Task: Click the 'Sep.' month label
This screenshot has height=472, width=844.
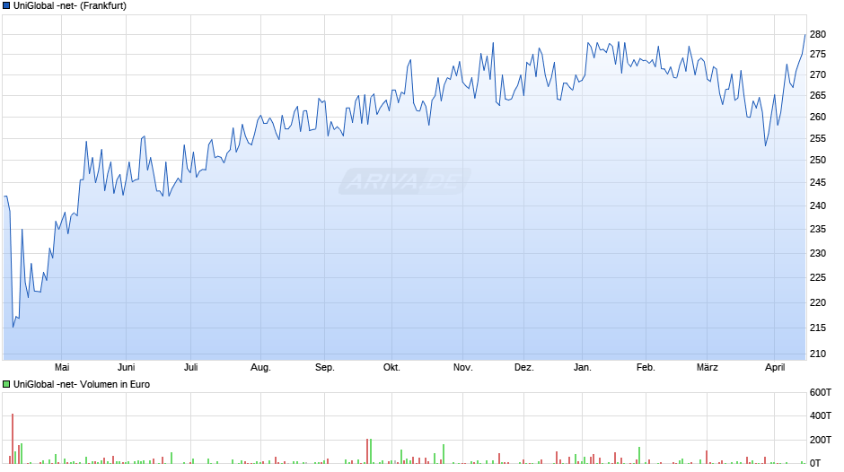Action: point(324,367)
